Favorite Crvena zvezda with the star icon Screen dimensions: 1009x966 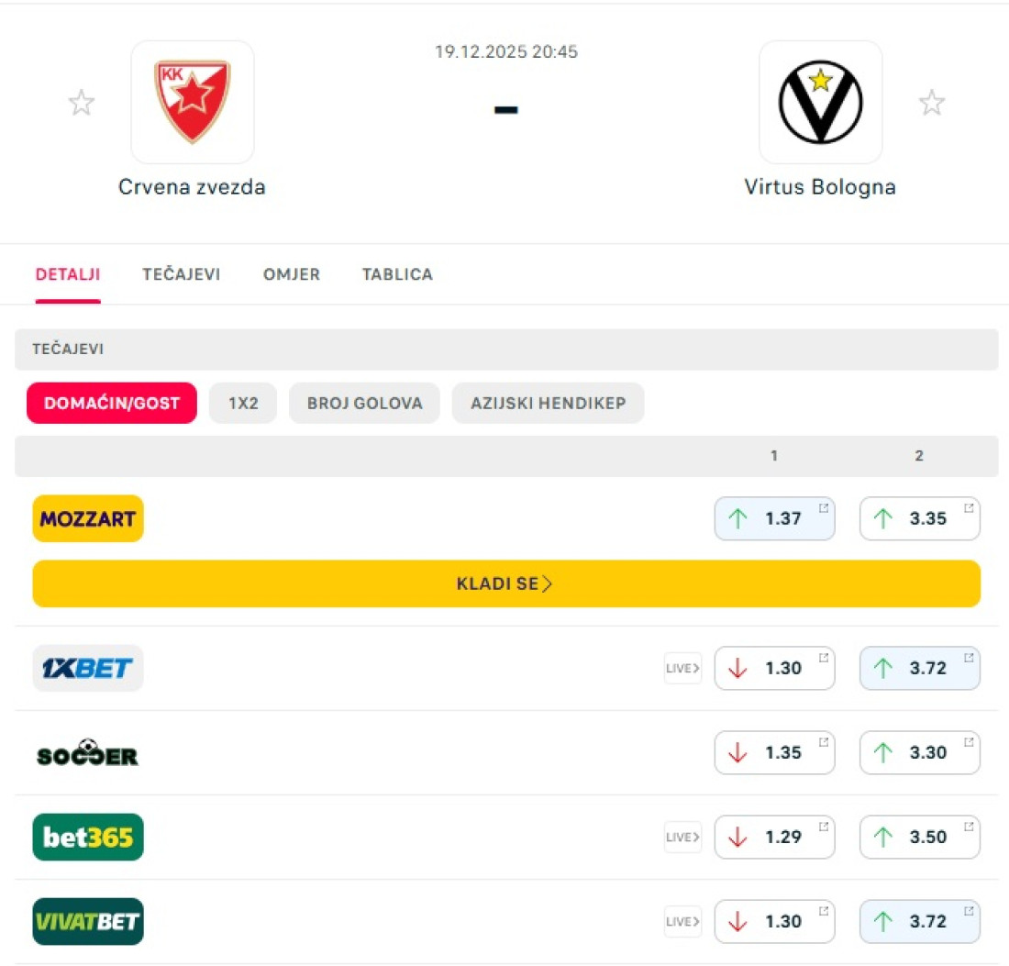click(x=82, y=103)
